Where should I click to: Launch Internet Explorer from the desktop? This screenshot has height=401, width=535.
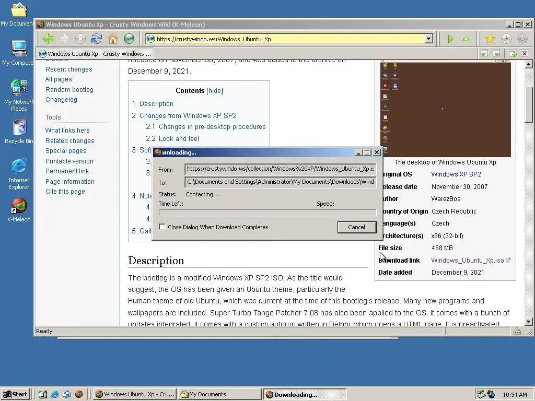tap(19, 174)
